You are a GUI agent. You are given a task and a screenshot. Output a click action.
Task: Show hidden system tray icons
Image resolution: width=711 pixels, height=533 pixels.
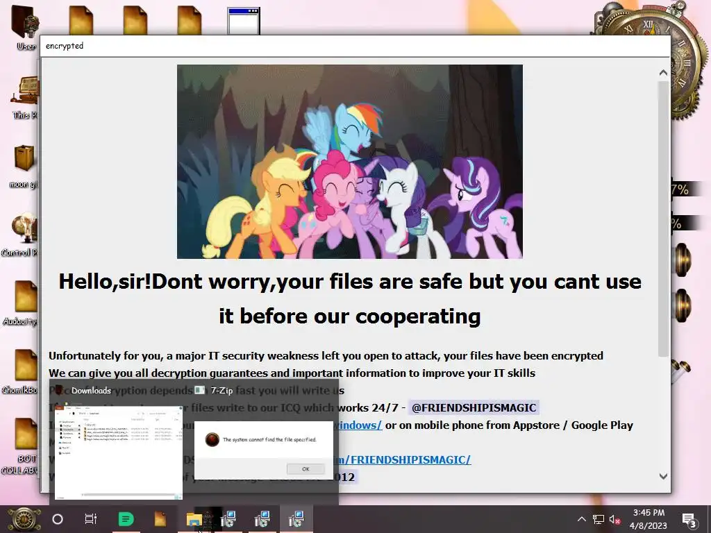tap(581, 519)
